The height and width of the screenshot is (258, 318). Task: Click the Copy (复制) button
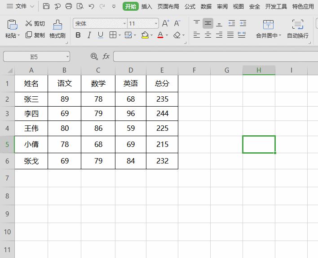35,35
